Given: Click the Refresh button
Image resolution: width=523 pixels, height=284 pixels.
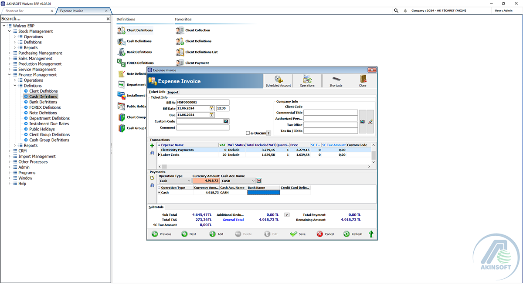Looking at the screenshot, I should [353, 234].
